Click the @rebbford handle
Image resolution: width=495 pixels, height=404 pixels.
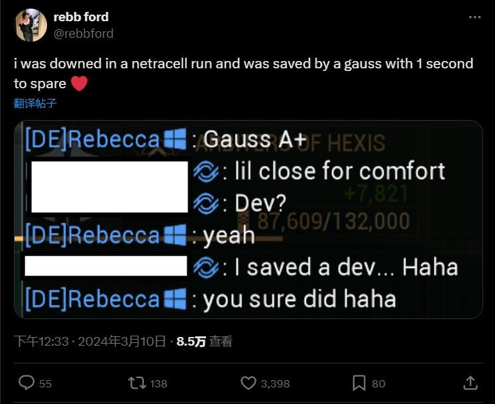[x=83, y=33]
